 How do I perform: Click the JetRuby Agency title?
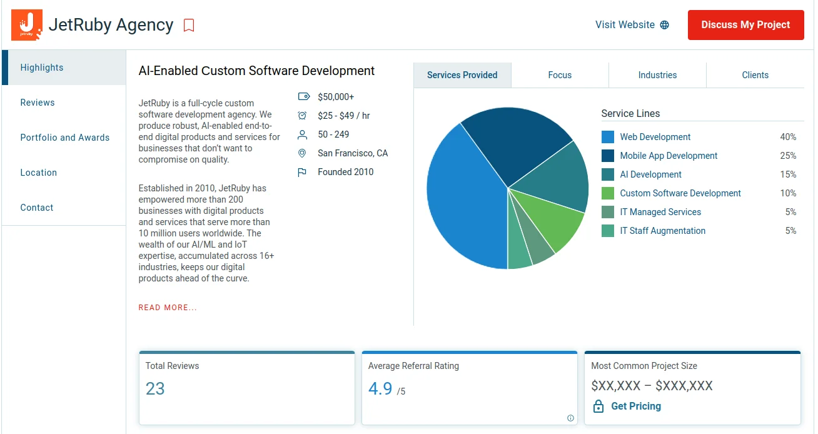click(111, 25)
